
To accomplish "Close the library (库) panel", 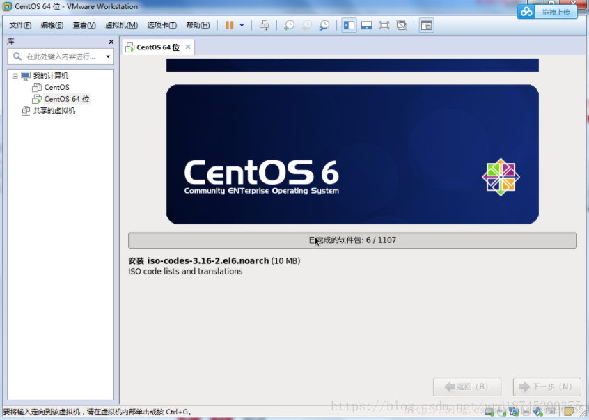I will 111,42.
